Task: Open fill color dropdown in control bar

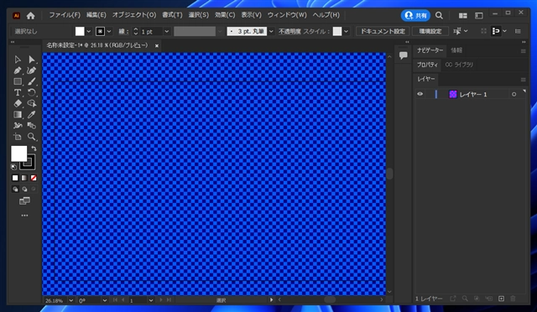Action: (x=89, y=32)
